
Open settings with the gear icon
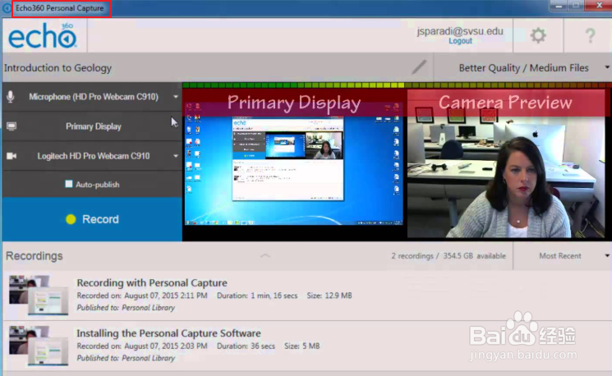coord(538,35)
